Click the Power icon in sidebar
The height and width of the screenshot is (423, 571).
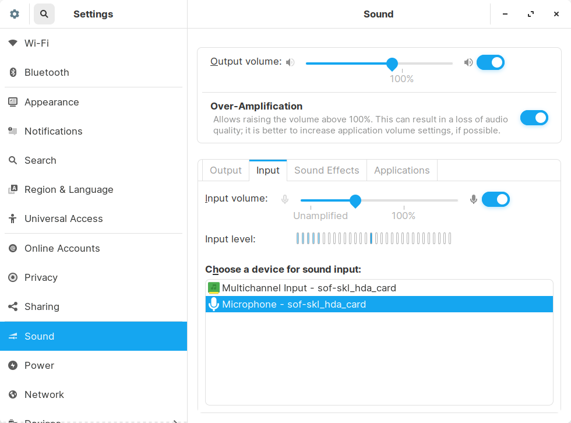pos(13,365)
